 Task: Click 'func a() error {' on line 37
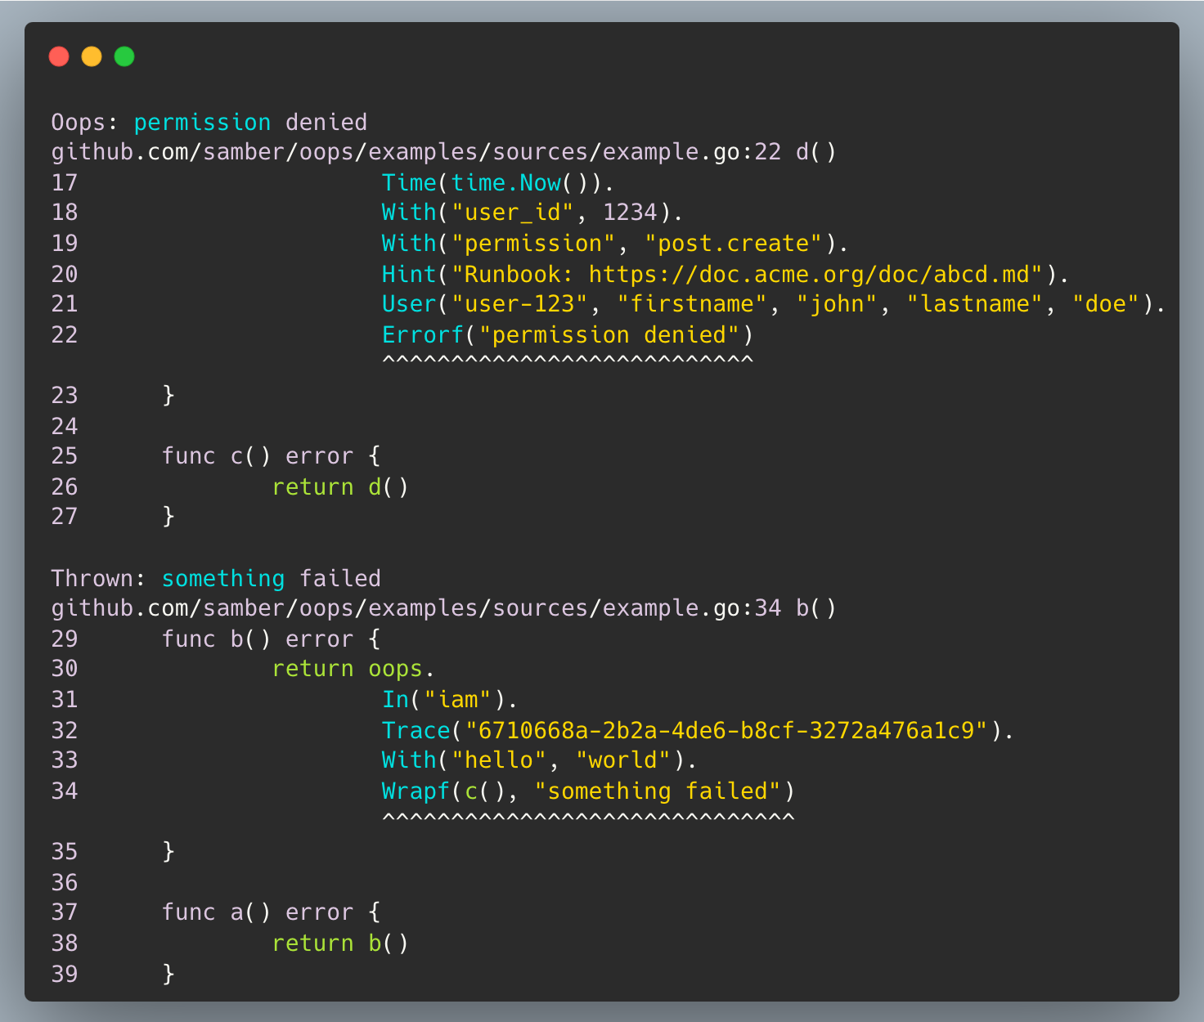271,912
